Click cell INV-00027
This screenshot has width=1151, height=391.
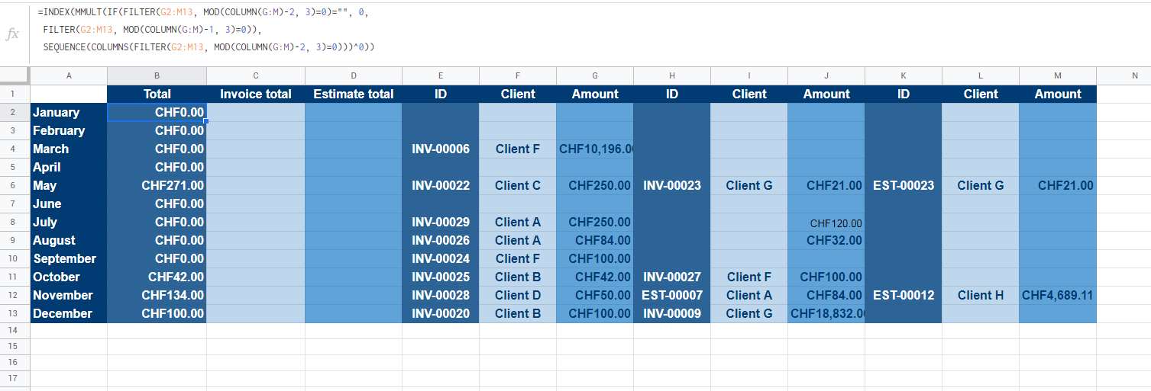[x=672, y=277]
